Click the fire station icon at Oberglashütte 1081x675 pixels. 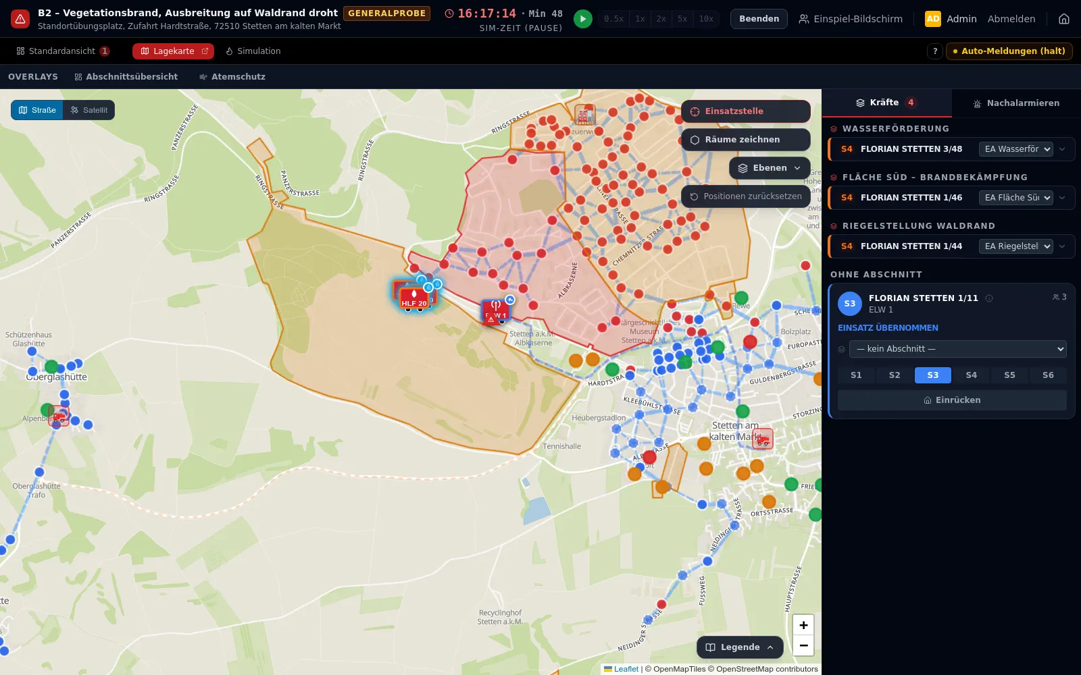pyautogui.click(x=59, y=417)
